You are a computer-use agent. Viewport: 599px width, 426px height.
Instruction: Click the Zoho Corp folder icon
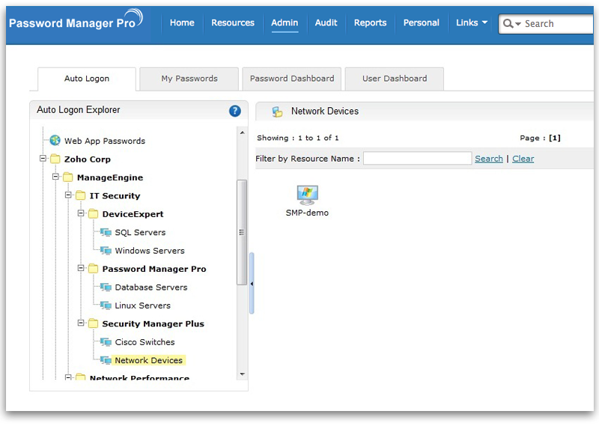55,159
